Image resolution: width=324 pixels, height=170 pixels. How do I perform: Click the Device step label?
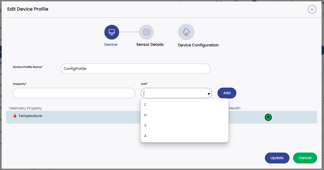point(111,44)
